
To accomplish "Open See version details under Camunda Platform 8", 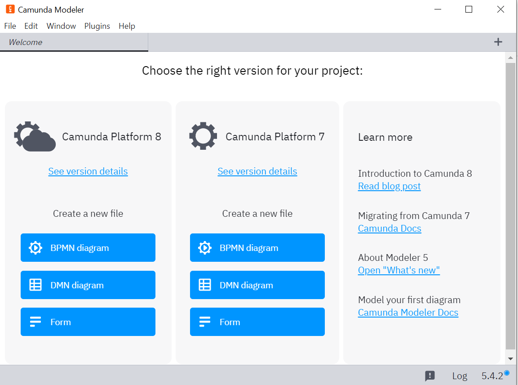I will tap(88, 171).
